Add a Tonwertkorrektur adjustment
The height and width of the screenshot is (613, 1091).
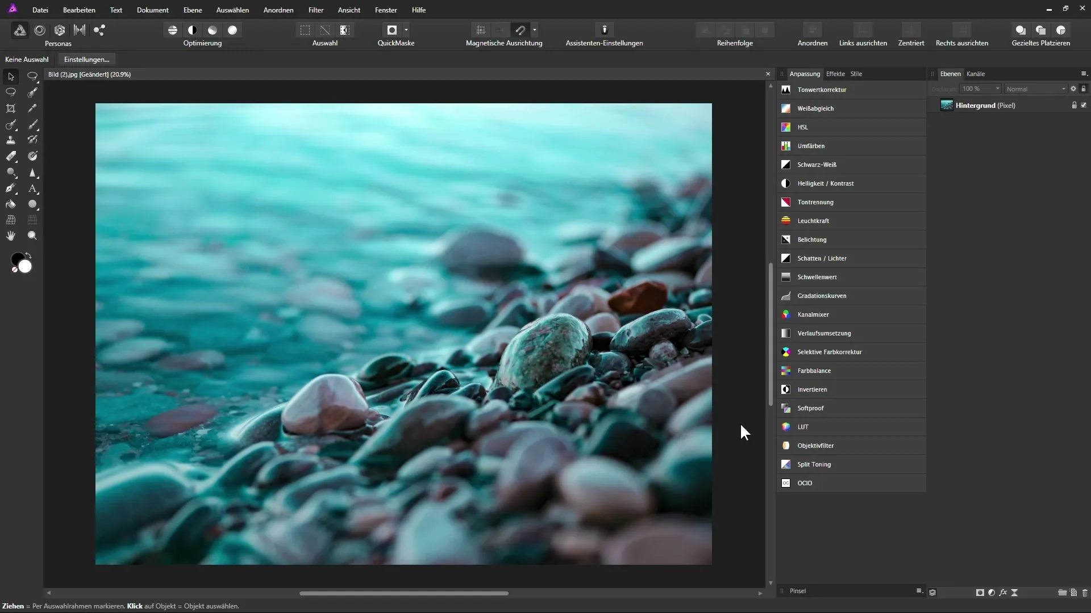tap(852, 90)
